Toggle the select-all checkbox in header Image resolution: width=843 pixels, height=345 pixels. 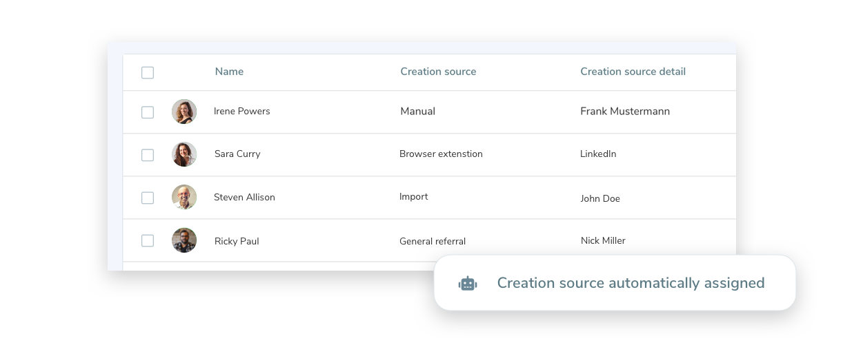point(148,72)
